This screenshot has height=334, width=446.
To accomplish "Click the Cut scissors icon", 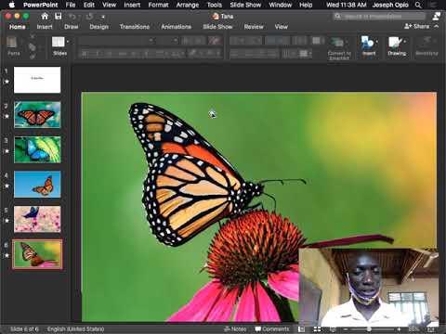I will [x=33, y=36].
